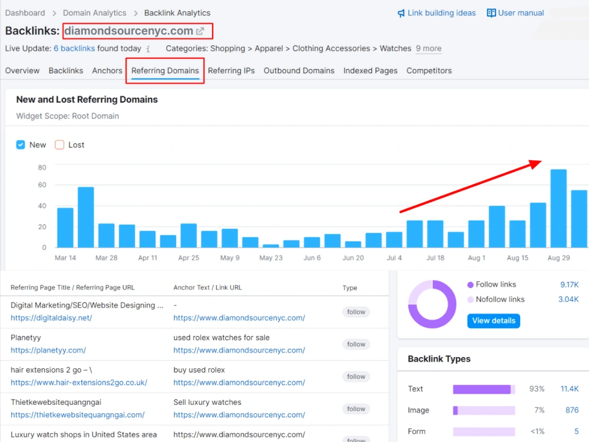Click the Follow links count 9.17K
Screen dimensions: 589x442
(569, 285)
